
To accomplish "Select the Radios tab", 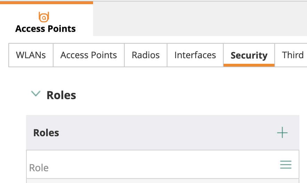I will pos(146,55).
